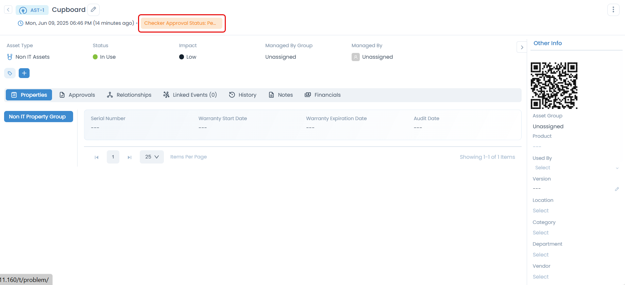The width and height of the screenshot is (625, 285).
Task: Open the Financials tab
Action: coord(323,95)
